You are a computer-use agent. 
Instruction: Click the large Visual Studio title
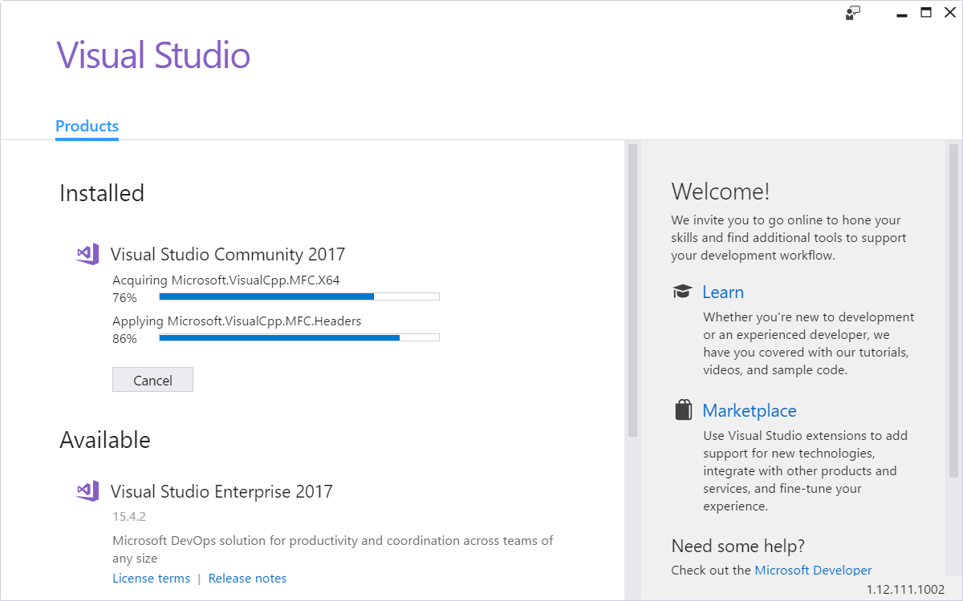153,55
